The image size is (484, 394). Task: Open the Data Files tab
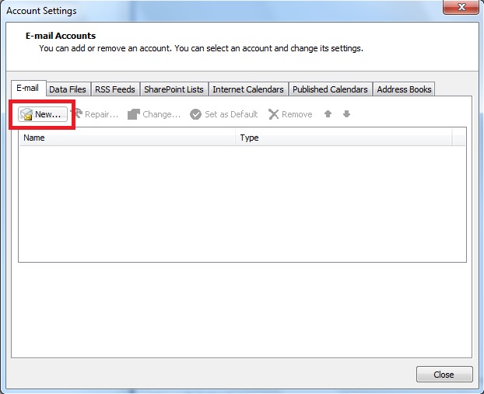click(67, 89)
